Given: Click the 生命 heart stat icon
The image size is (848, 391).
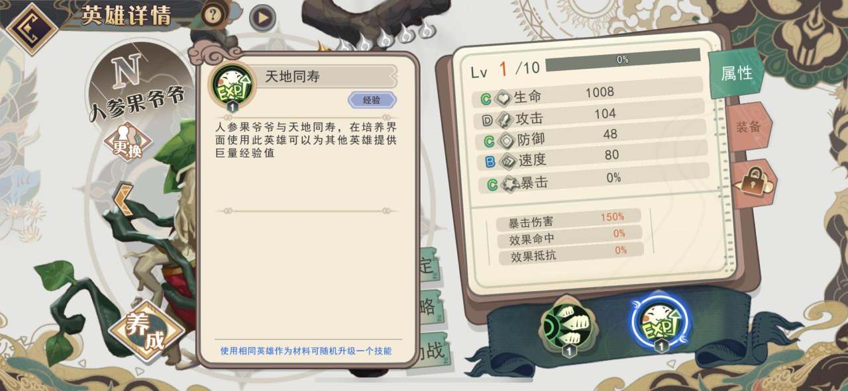Looking at the screenshot, I should pyautogui.click(x=504, y=97).
